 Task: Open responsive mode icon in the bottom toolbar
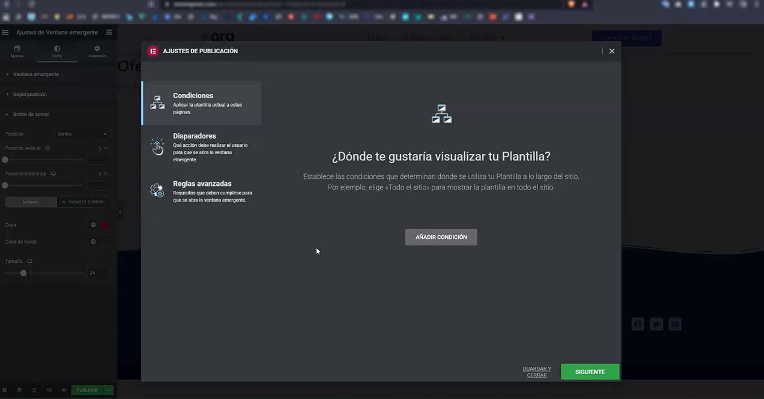pos(49,390)
